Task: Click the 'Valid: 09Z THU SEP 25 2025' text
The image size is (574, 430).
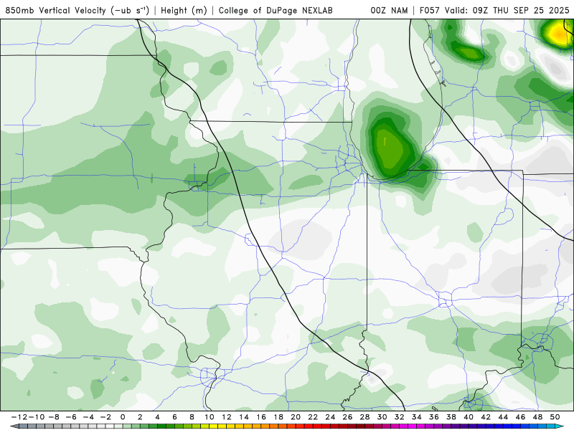Action: click(x=507, y=11)
